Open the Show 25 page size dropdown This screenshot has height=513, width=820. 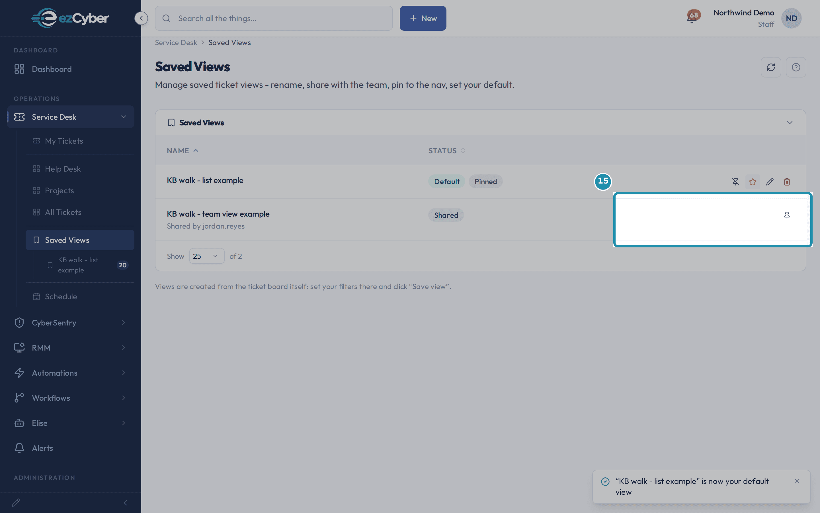(x=207, y=256)
